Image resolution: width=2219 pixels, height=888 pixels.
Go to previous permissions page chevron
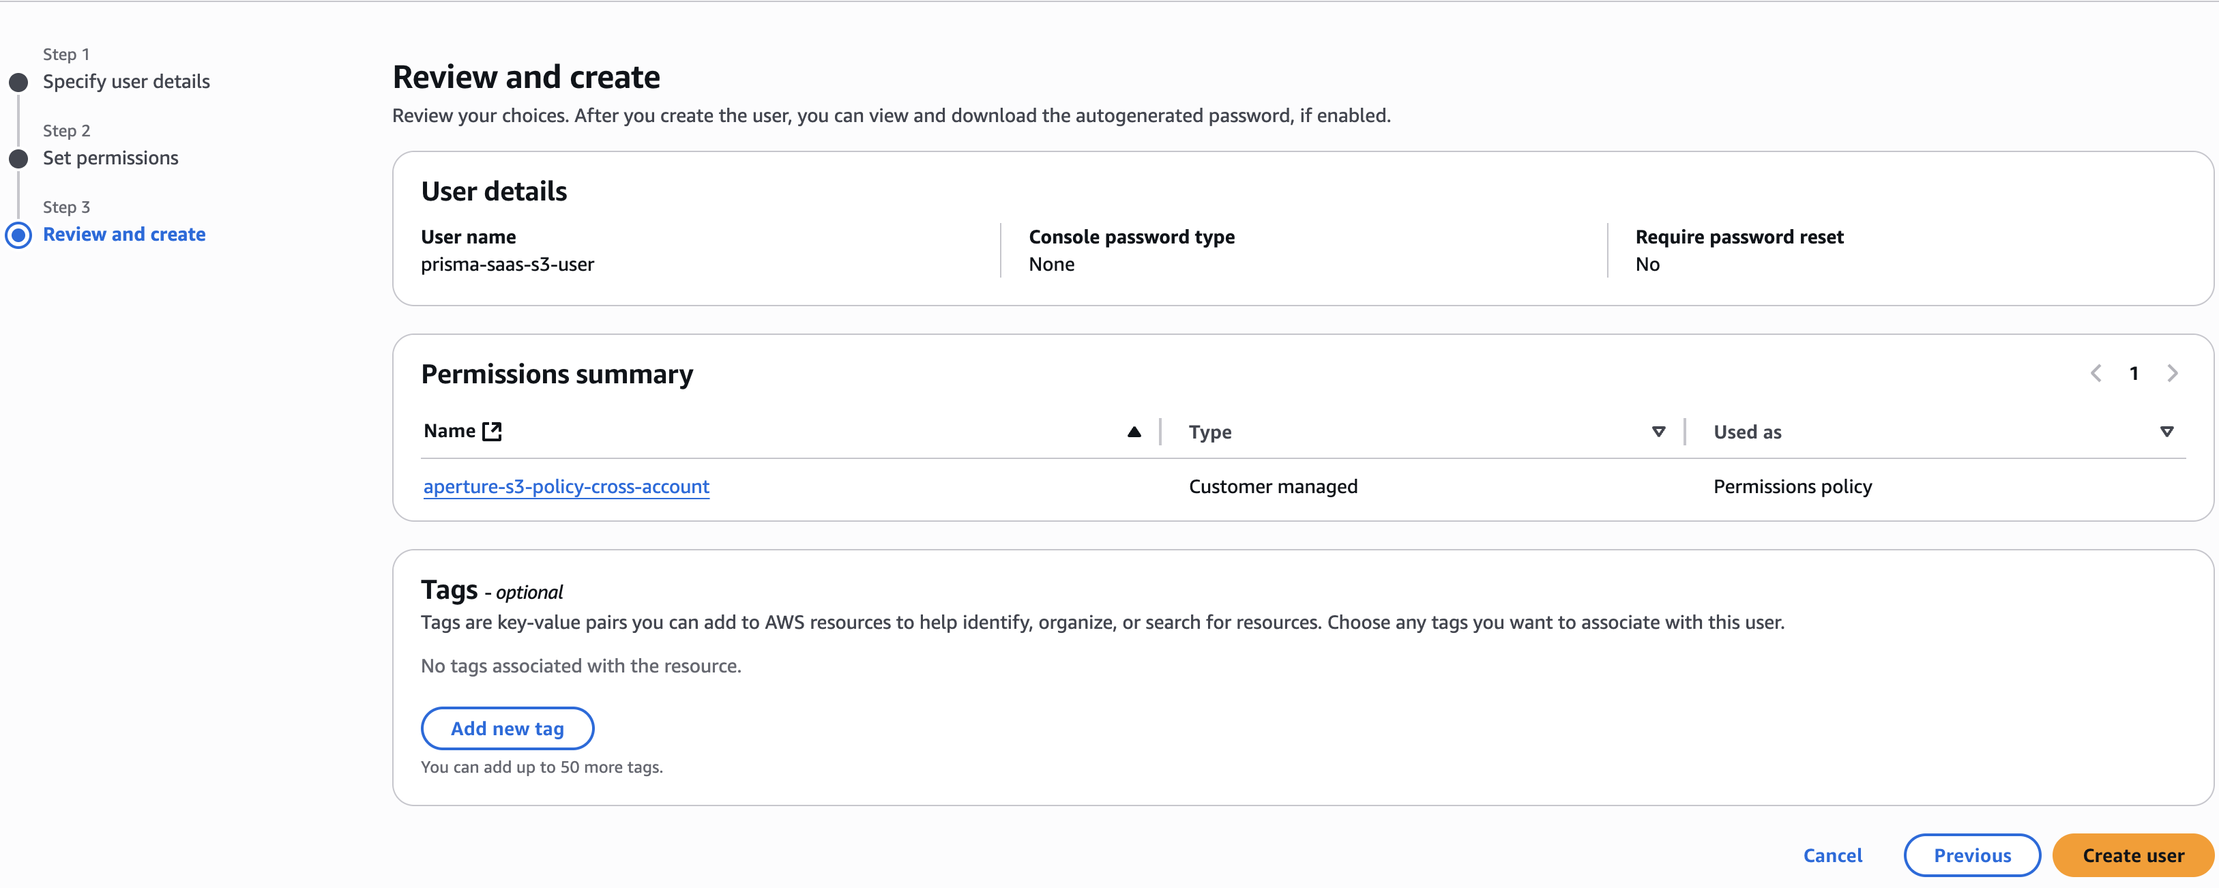click(2096, 374)
